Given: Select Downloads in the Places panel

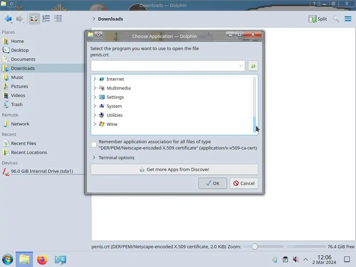Looking at the screenshot, I should (x=42, y=68).
